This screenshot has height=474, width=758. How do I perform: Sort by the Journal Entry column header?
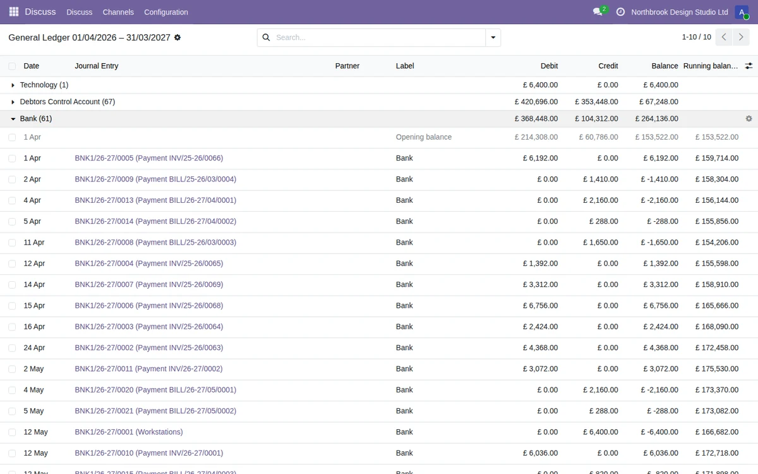point(97,66)
